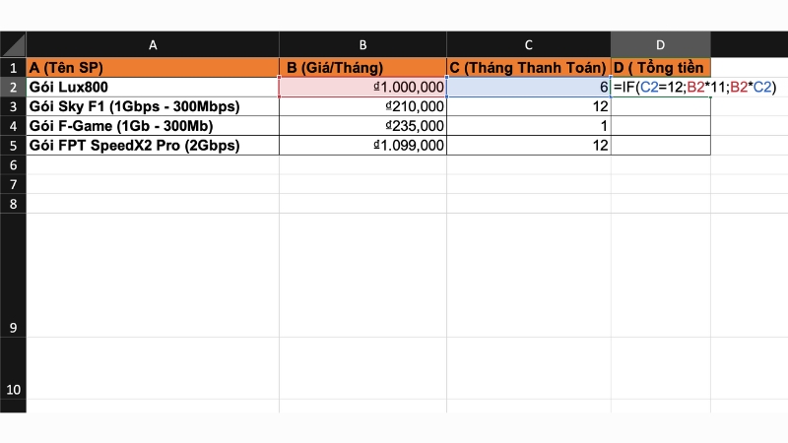Select column D header
Viewport: 788px width, 443px height.
660,44
